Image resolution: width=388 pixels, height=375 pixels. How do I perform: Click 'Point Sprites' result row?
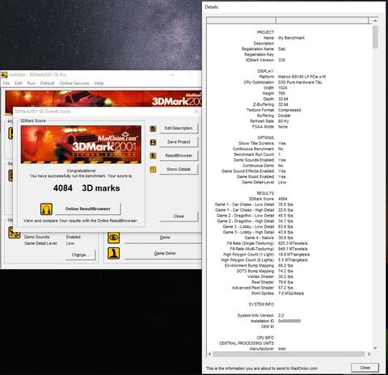pyautogui.click(x=277, y=293)
